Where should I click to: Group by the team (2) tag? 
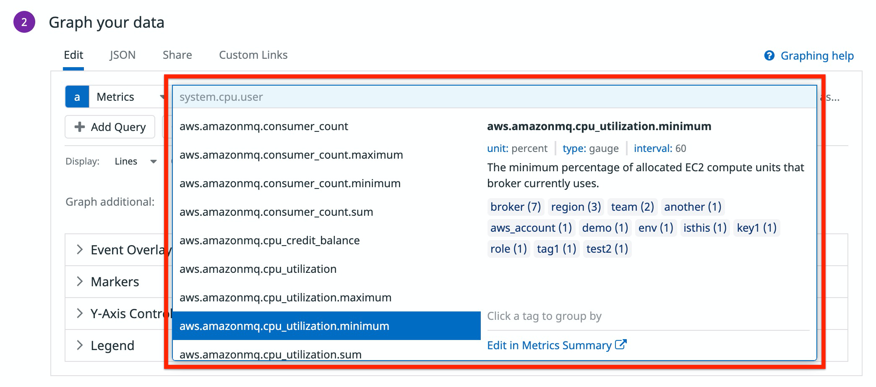[633, 207]
